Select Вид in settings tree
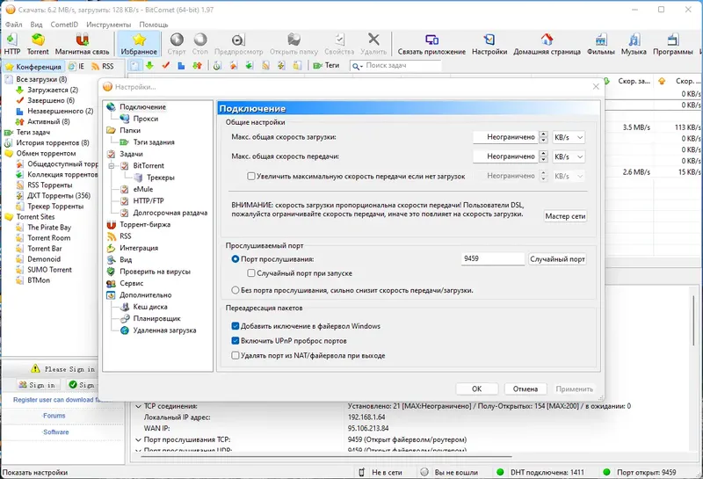703x479 pixels. coord(120,259)
